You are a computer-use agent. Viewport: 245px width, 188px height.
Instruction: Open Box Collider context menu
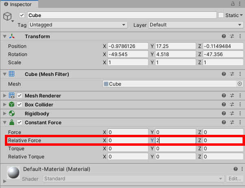(x=240, y=104)
